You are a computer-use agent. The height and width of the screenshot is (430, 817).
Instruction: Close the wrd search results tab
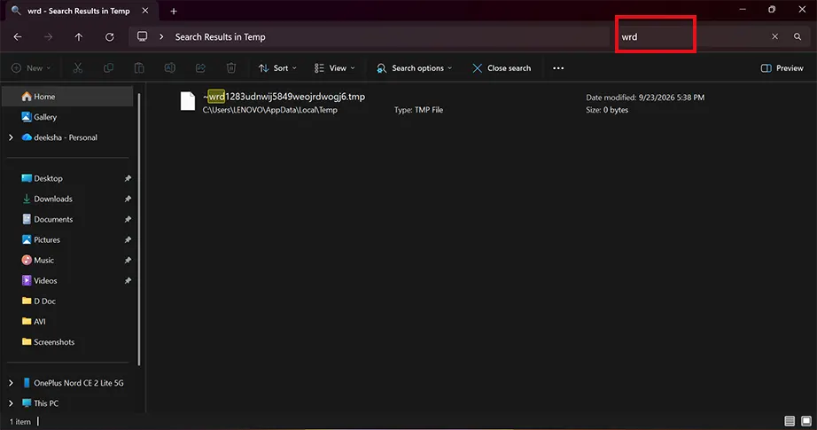pyautogui.click(x=144, y=11)
